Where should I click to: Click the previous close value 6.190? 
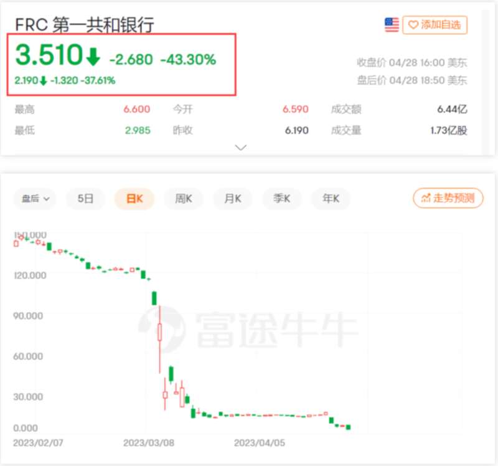[297, 130]
